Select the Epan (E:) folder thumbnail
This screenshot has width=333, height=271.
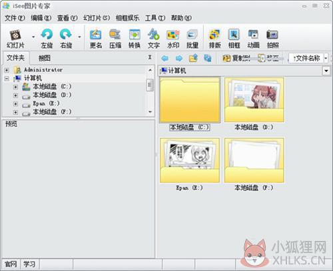coord(190,160)
